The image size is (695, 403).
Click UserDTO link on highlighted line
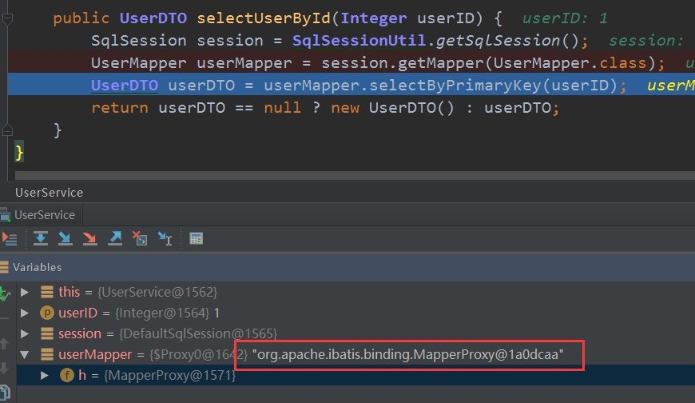tap(125, 85)
